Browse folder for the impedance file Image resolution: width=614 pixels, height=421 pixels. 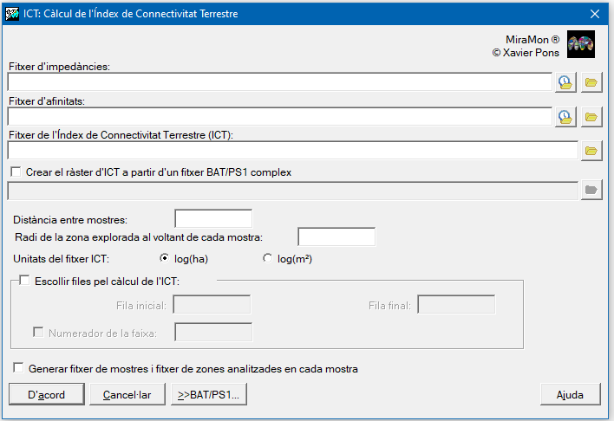[x=591, y=82]
